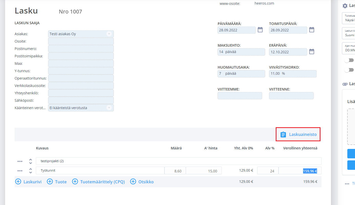Open Laskuaineisto invoice material
The image size is (355, 205).
(298, 134)
